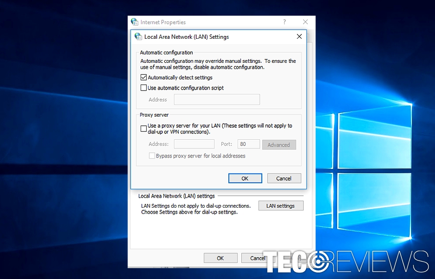The width and height of the screenshot is (435, 279).
Task: Confirm LAN Settings with OK
Action: click(x=245, y=178)
